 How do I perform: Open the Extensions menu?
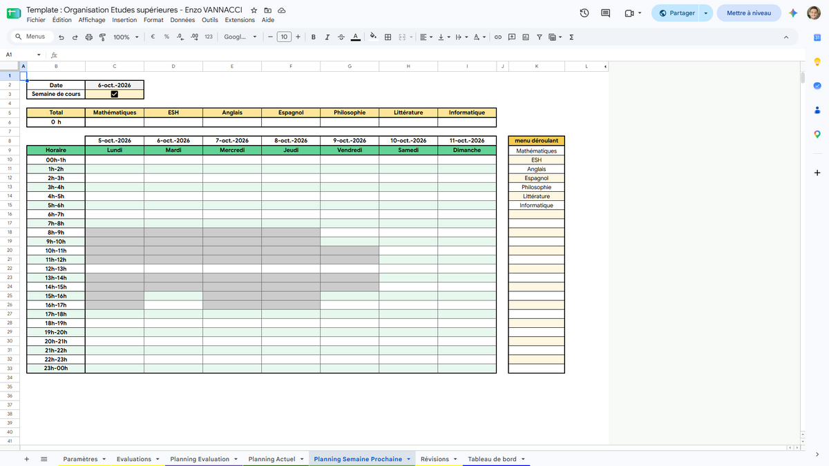click(240, 20)
